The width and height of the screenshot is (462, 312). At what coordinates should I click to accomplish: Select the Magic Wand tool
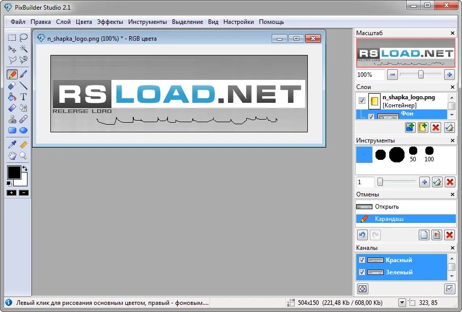pyautogui.click(x=23, y=49)
